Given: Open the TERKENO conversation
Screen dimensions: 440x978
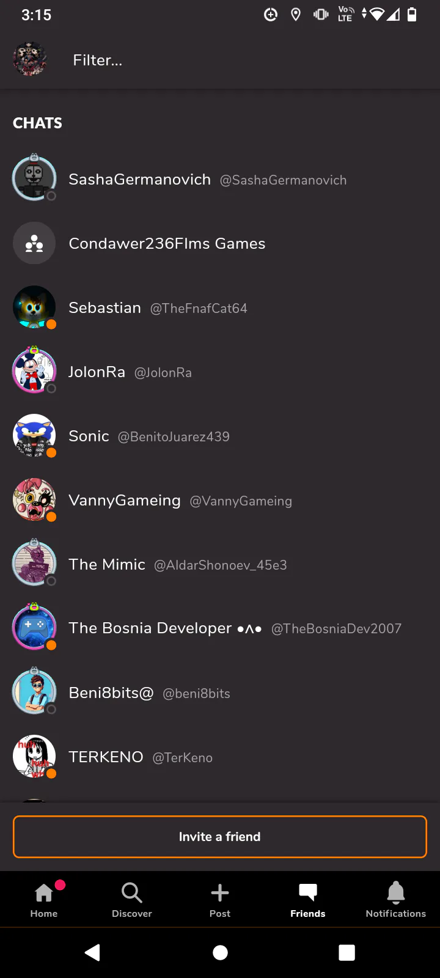Looking at the screenshot, I should (x=106, y=757).
